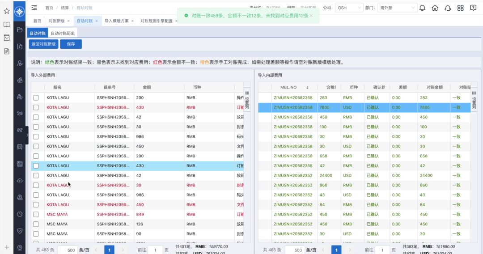Dismiss the green success notification

[311, 15]
